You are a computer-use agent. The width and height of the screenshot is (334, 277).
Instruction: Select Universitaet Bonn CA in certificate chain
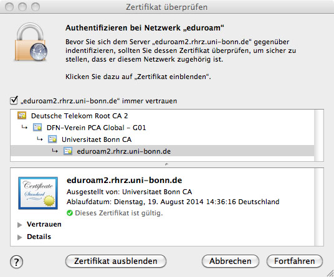click(x=162, y=139)
